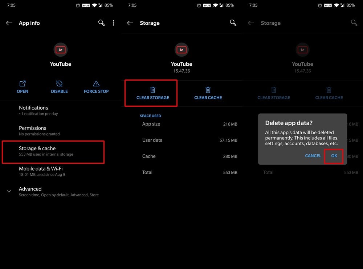Tap dimmed Total 553 MB row on right screen

click(311, 172)
